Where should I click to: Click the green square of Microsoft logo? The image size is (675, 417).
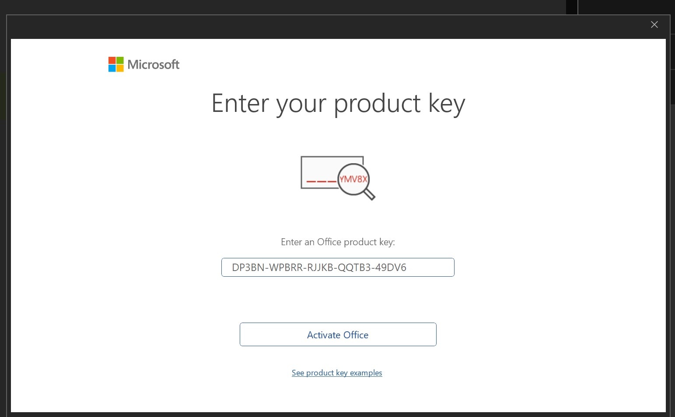click(120, 60)
